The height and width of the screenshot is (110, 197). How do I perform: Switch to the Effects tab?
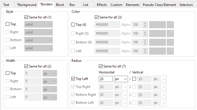pos(102,5)
